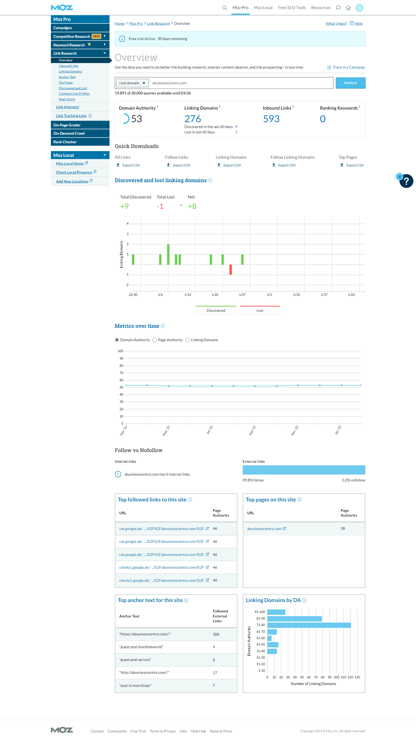This screenshot has width=416, height=745.
Task: Click the Domain Authority info superscript
Action: click(x=157, y=106)
